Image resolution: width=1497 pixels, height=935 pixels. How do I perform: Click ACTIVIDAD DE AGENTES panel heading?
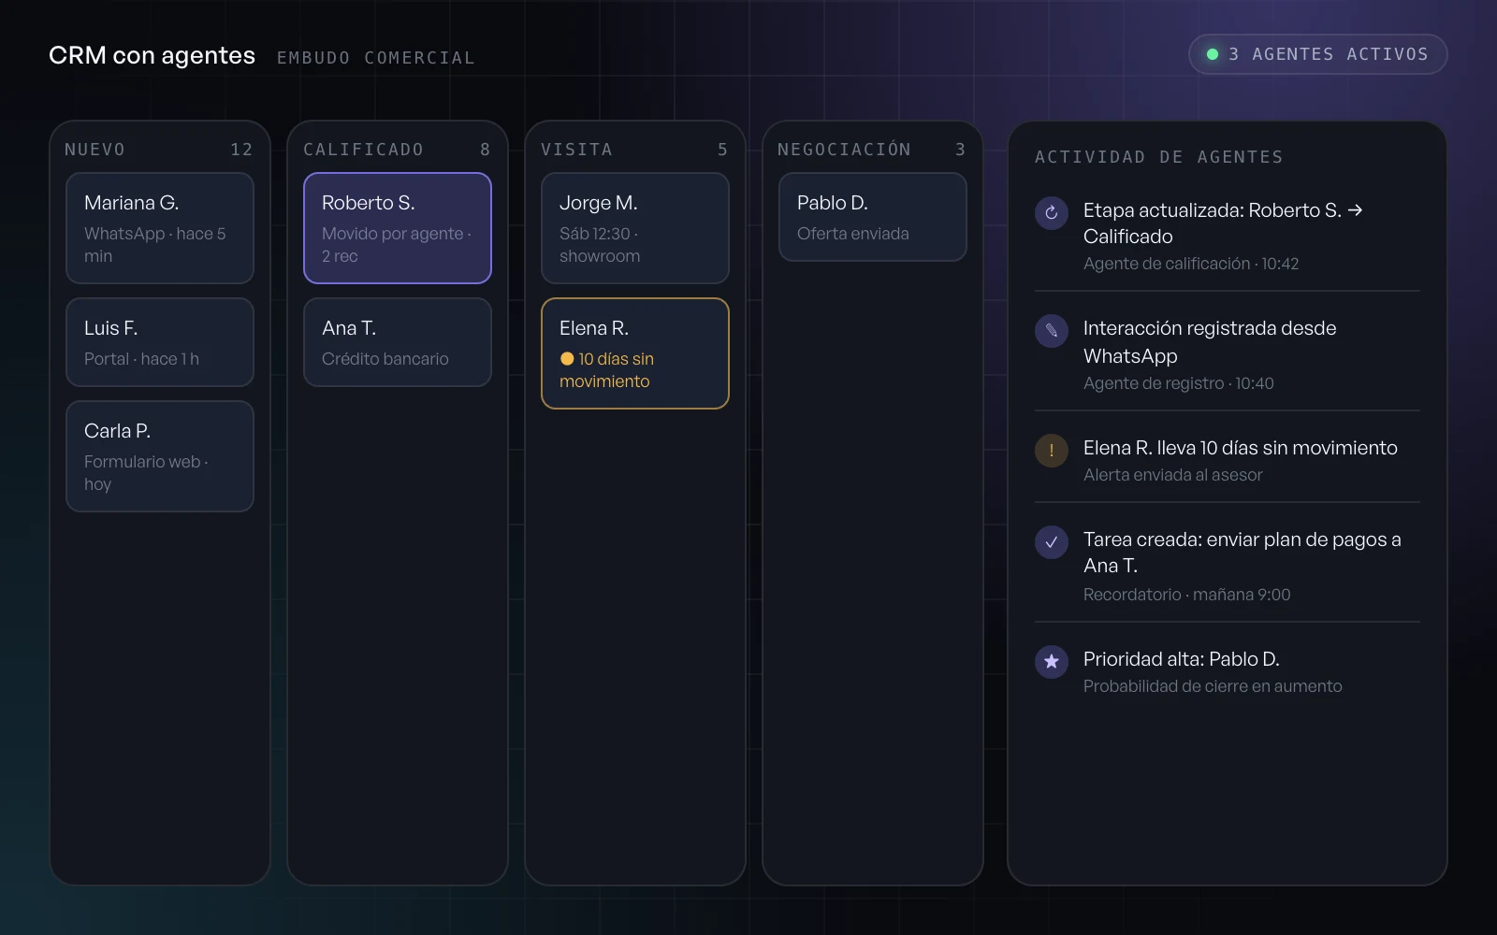pos(1159,157)
